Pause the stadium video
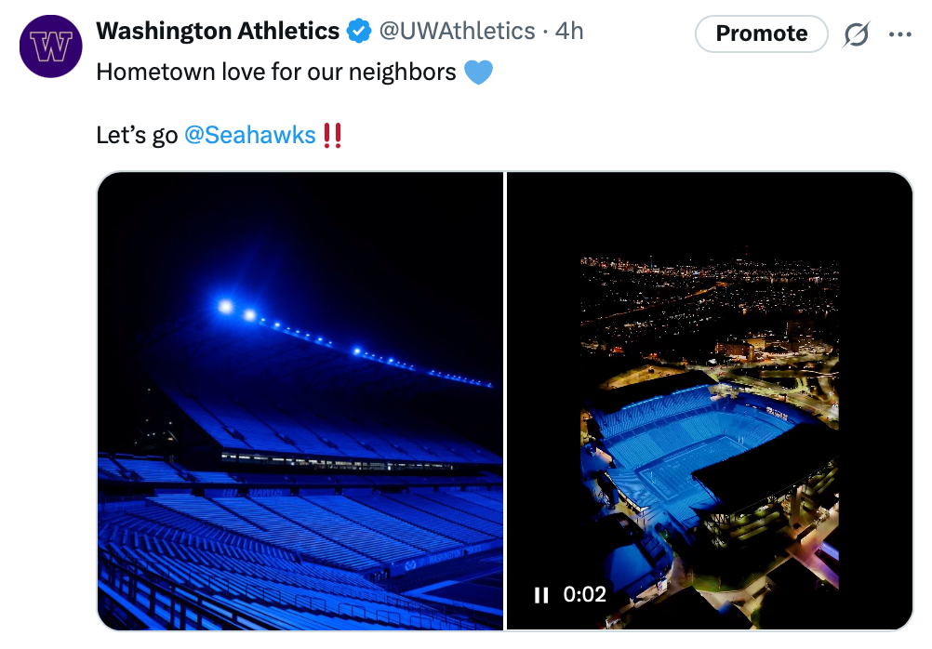 tap(541, 595)
